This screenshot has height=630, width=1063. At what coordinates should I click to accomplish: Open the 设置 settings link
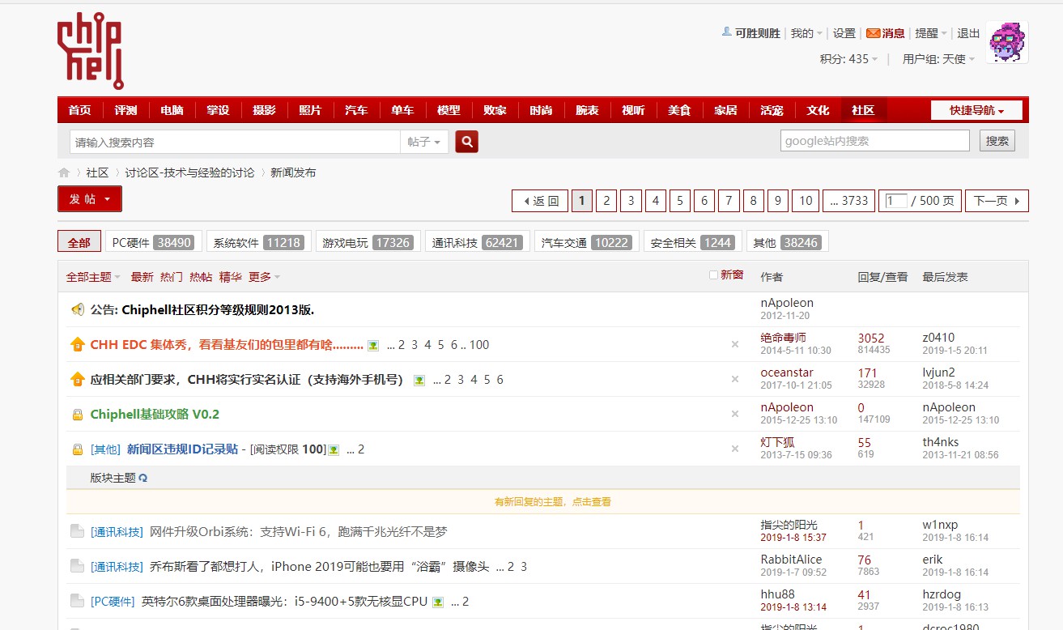pos(844,33)
